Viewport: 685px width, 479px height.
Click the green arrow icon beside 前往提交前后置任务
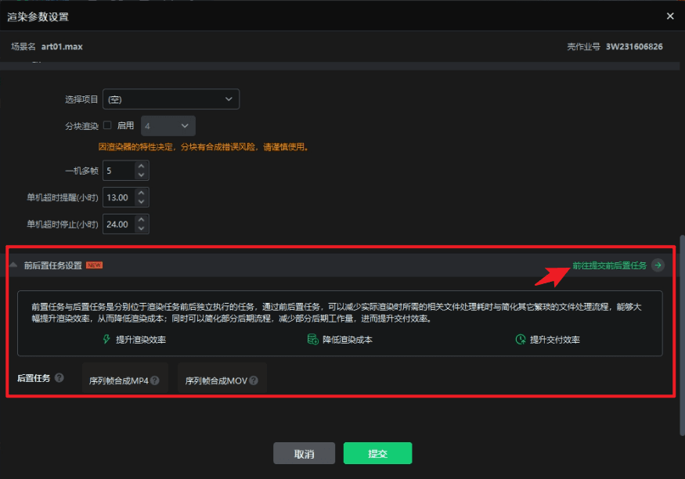click(x=658, y=265)
